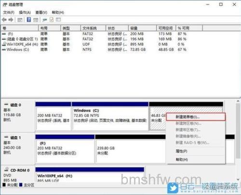
Task: Click the scroll down arrow of disk view
Action: (238, 179)
